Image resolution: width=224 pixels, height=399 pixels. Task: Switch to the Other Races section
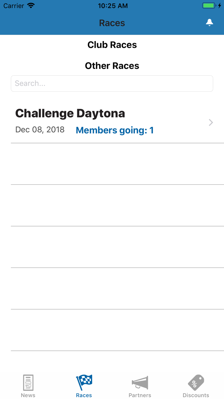(112, 66)
